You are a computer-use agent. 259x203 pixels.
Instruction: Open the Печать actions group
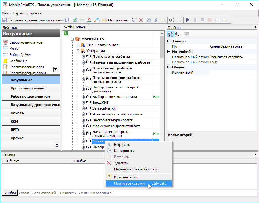point(31,113)
